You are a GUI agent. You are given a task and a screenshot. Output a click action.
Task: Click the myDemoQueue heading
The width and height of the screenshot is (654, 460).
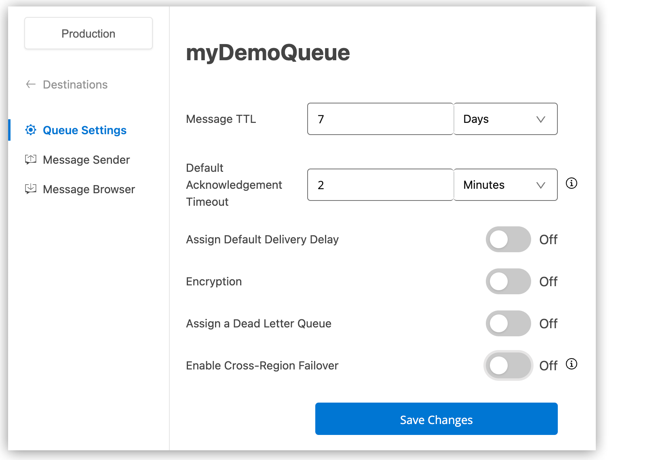pos(268,53)
